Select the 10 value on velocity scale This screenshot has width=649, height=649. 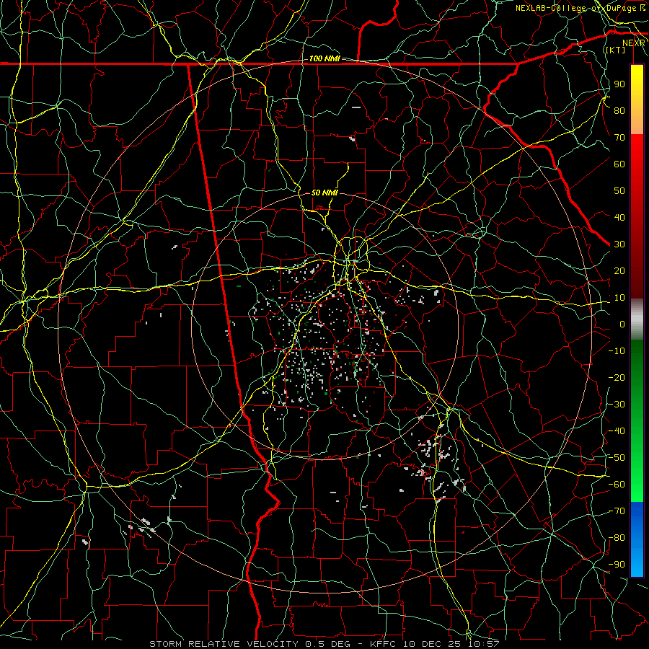tap(619, 298)
